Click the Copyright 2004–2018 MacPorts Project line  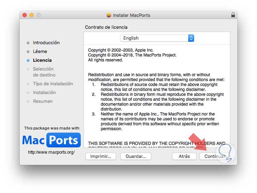[132, 55]
